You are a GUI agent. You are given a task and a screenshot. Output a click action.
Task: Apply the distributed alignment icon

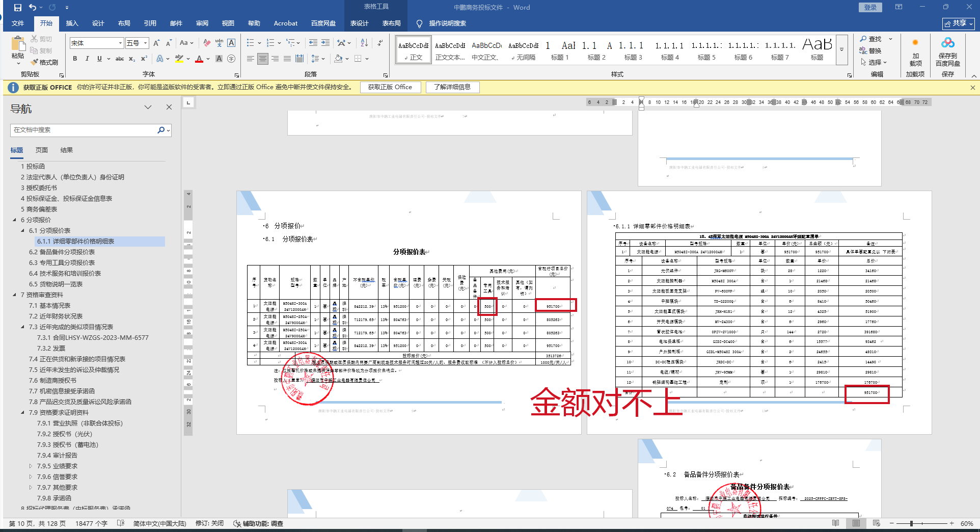300,59
